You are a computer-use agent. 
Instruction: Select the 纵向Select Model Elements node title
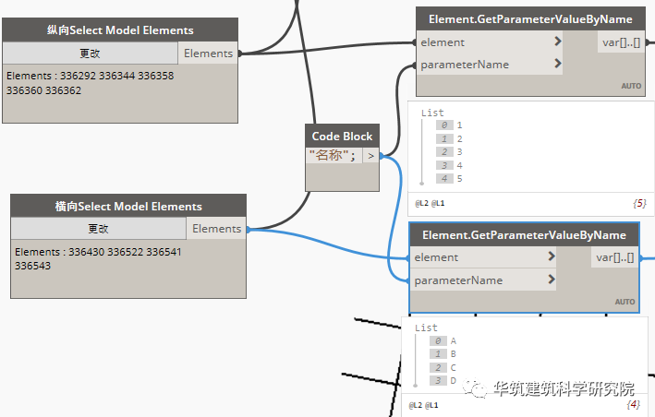(120, 30)
